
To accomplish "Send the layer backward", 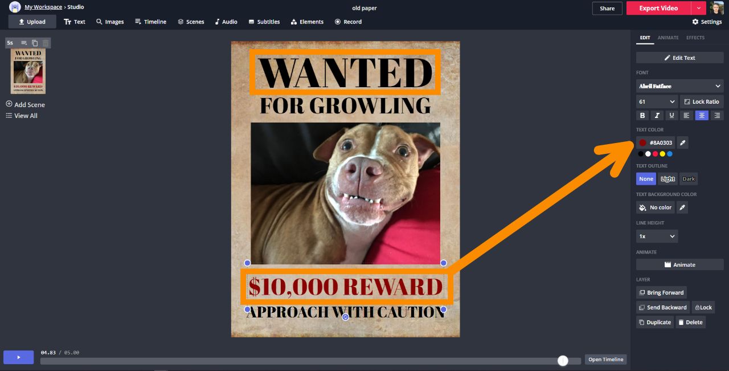I will pos(662,307).
